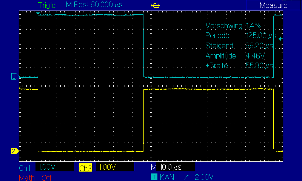
Task: Click the green trigger T icon
Action: (154, 177)
